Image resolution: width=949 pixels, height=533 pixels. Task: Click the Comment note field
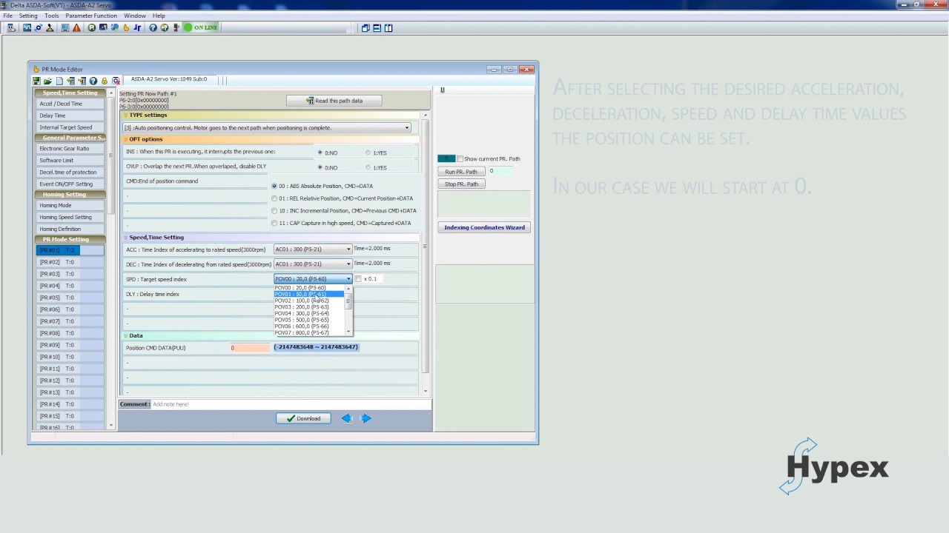click(x=291, y=404)
